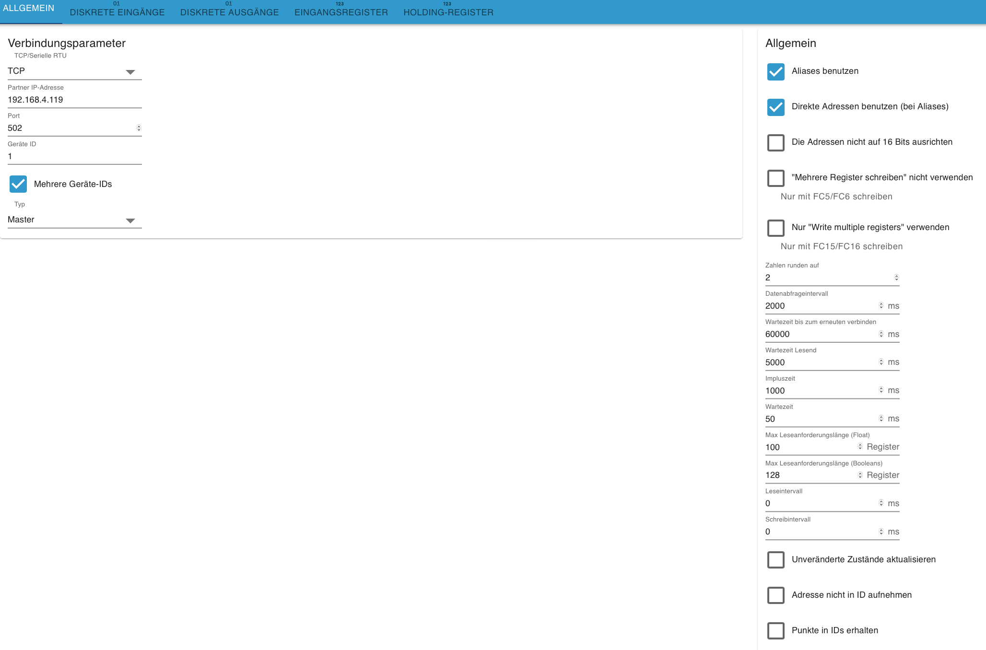Open the Eingangsregister tab
Viewport: 986px width, 650px height.
(x=341, y=12)
